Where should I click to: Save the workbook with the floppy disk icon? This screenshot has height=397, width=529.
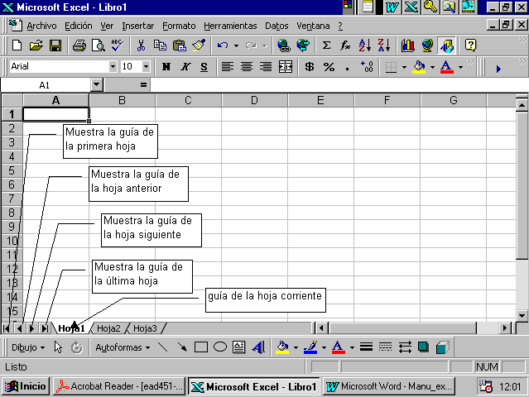(x=55, y=45)
